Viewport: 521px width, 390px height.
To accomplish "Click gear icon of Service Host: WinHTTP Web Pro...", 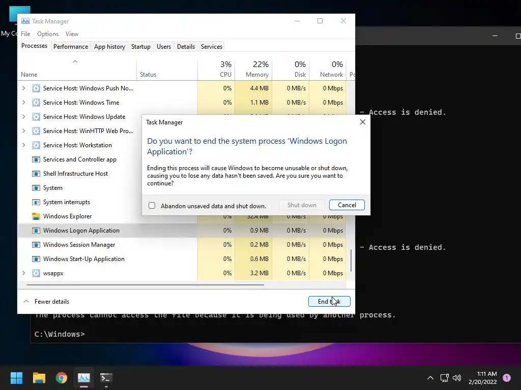I will tap(36, 131).
